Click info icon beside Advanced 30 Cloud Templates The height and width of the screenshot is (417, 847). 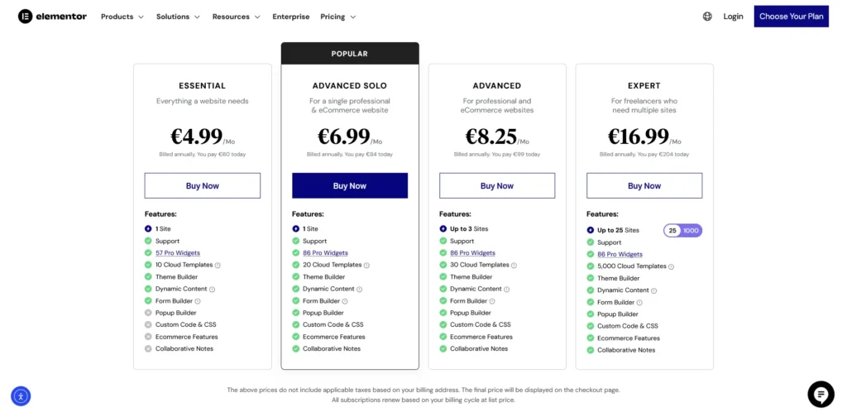pos(514,266)
